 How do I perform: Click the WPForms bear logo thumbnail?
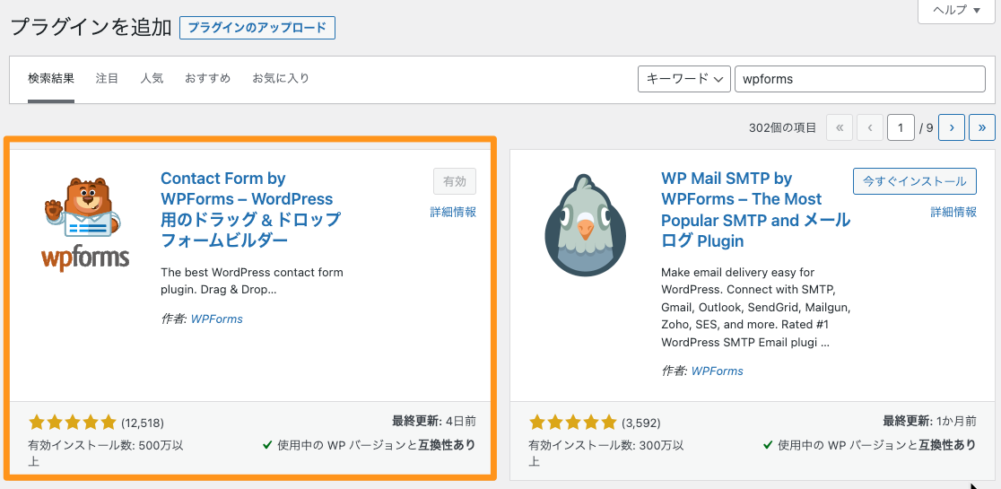[85, 224]
